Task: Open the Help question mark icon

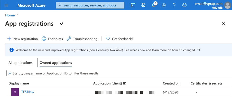Action: (174, 5)
